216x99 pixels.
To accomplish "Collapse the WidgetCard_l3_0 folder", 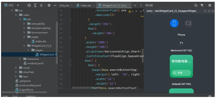I will (x=24, y=46).
